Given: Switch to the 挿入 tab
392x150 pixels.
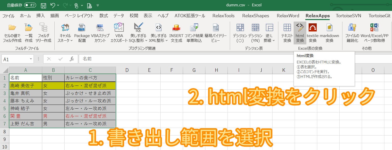Looking at the screenshot, I should (x=40, y=16).
